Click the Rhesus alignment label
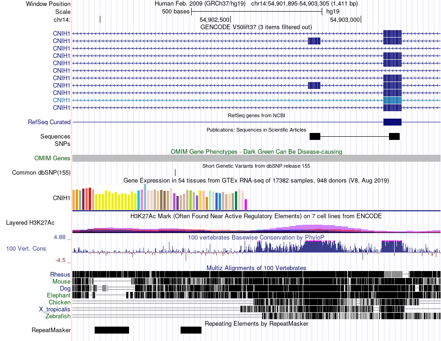The height and width of the screenshot is (341, 441). [x=60, y=274]
